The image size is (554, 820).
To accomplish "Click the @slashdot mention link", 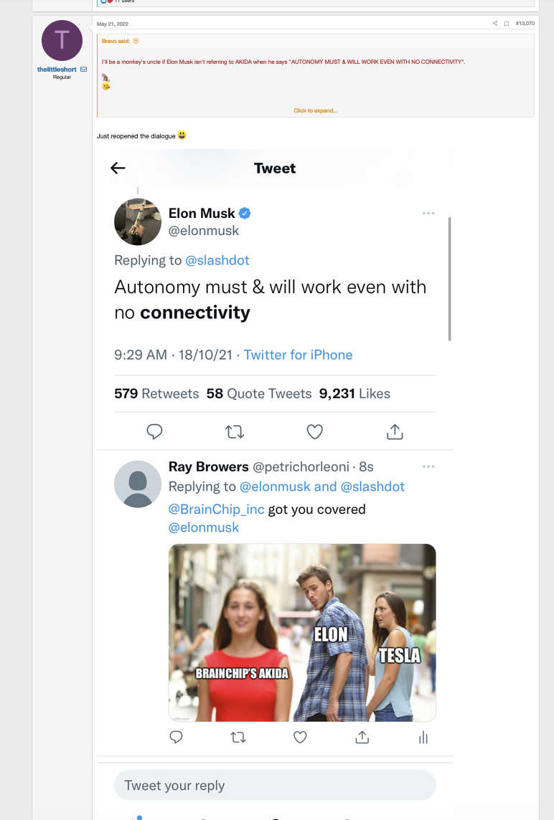I will (x=217, y=260).
